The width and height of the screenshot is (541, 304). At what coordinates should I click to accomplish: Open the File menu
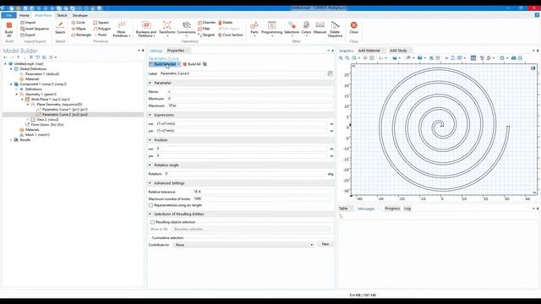pos(8,15)
